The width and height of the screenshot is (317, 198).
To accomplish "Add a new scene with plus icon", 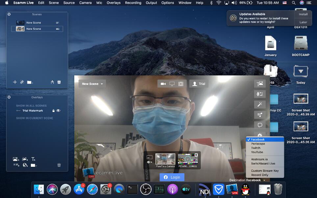I will [15, 82].
